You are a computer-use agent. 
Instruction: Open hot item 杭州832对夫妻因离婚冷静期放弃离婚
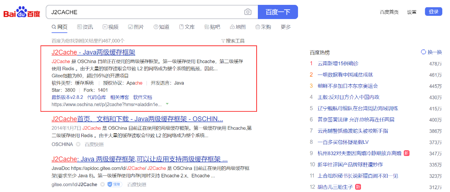pyautogui.click(x=360, y=153)
